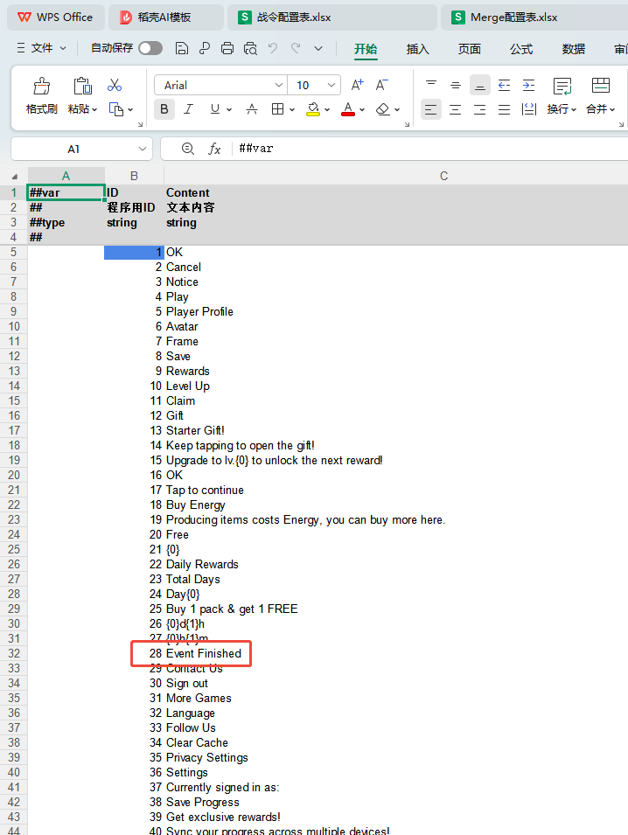Screen dimensions: 628x835
Task: Click the Merge cells (合并) icon
Action: click(600, 86)
